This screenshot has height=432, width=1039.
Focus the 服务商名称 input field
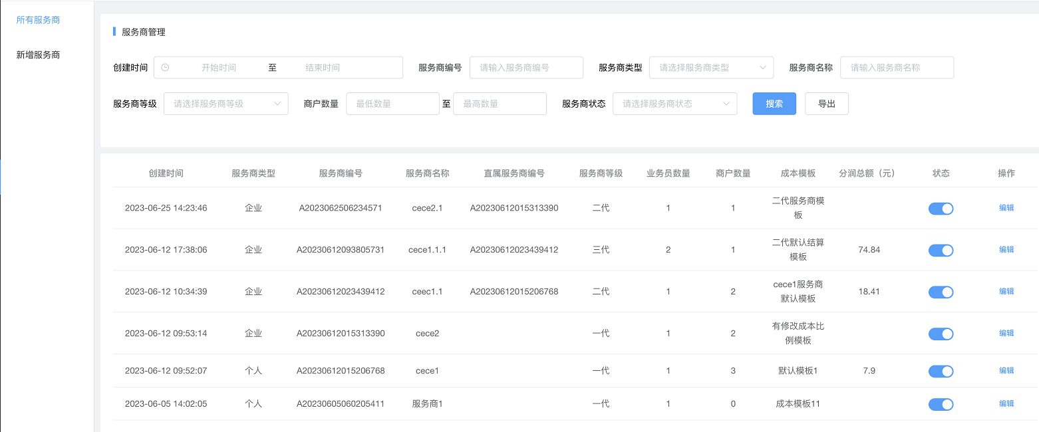tap(896, 68)
